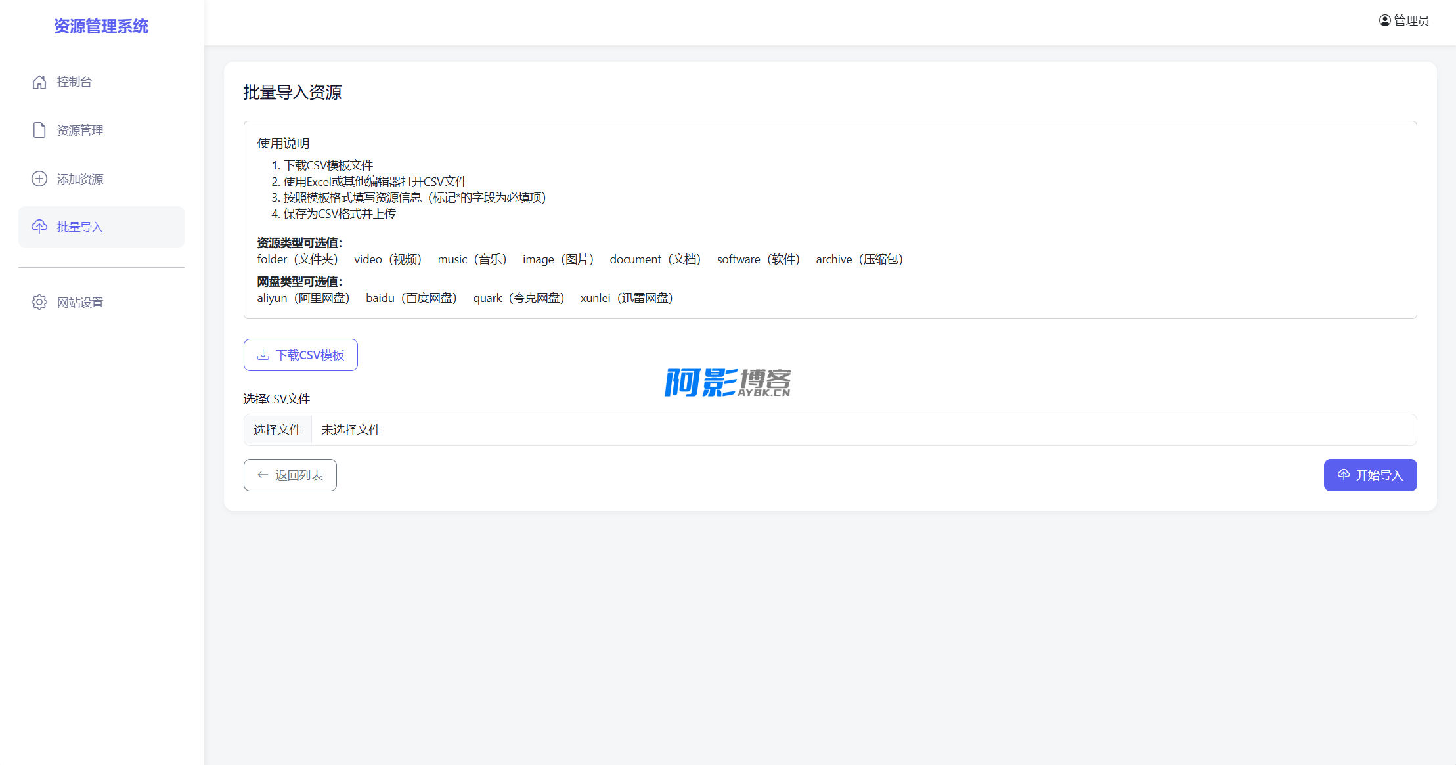
Task: Click the upload icon on the 开始导入 button
Action: 1344,475
